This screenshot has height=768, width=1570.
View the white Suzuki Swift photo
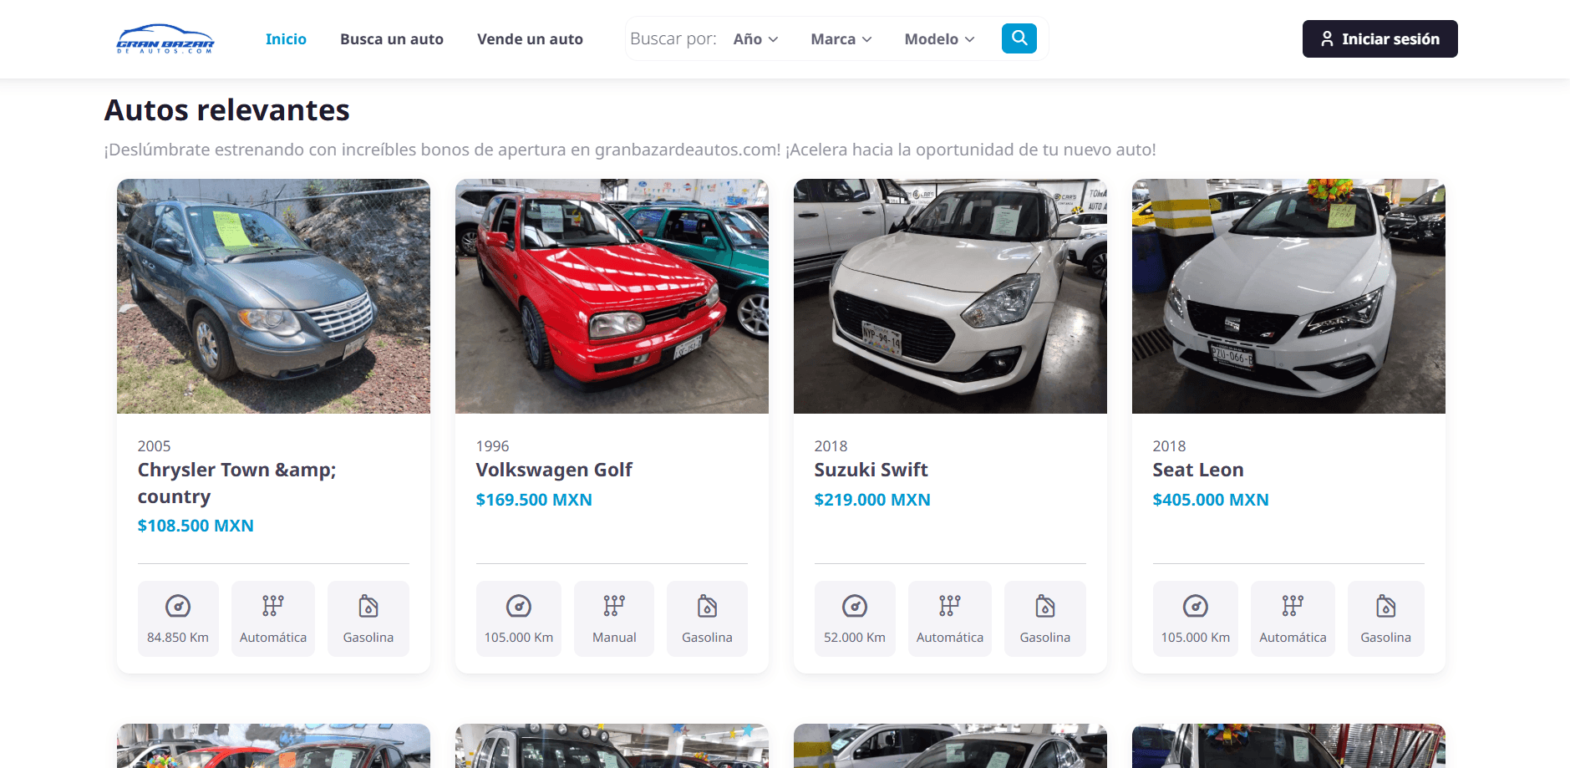coord(950,296)
